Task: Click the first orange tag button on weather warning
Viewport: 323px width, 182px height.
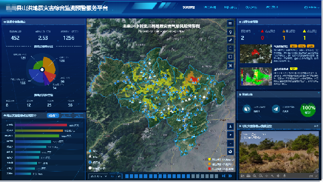Action: (294, 46)
